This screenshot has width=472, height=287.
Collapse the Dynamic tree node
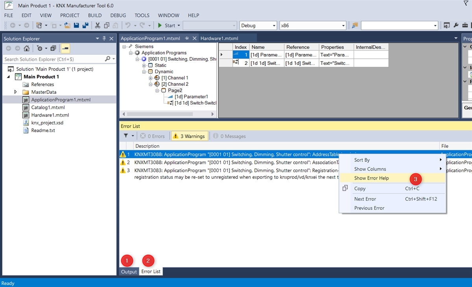[144, 72]
